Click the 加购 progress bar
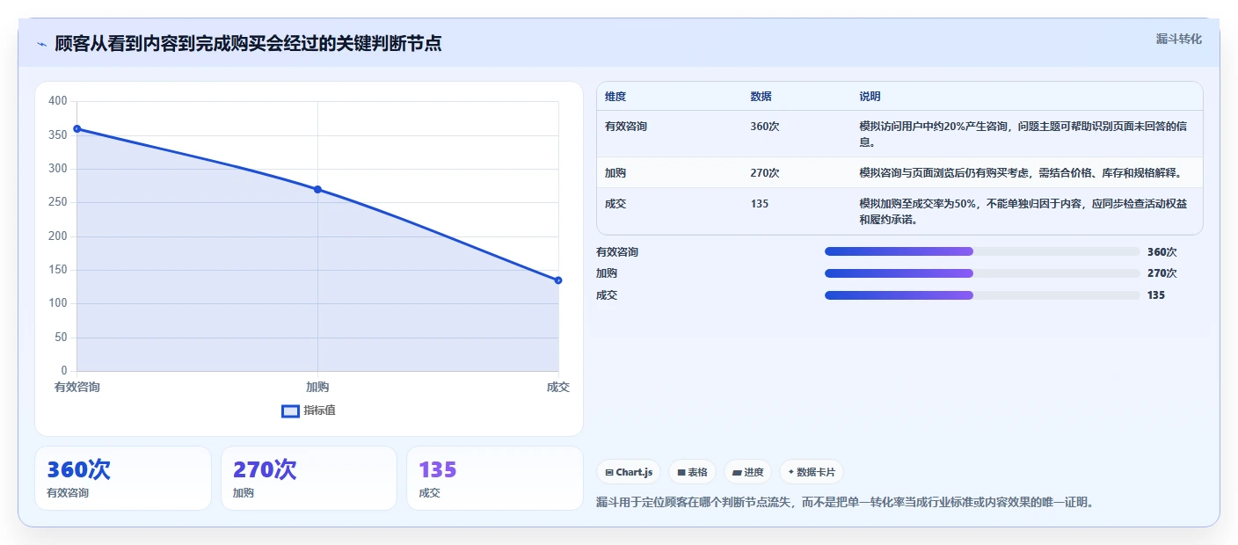This screenshot has width=1238, height=545. pos(982,273)
